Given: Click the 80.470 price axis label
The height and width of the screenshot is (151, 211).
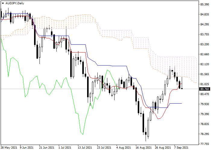Looking at the screenshot, I should [x=205, y=94].
